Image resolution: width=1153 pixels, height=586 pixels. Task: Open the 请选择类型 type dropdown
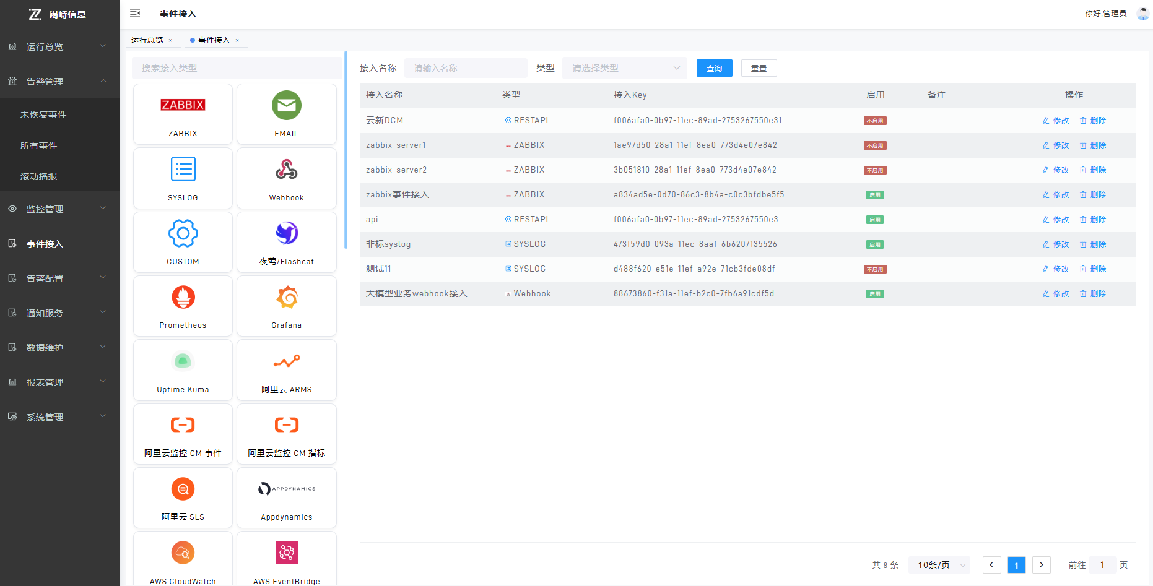pos(625,68)
